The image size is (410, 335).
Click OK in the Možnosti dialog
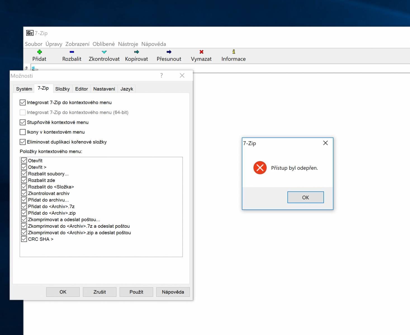click(x=63, y=292)
